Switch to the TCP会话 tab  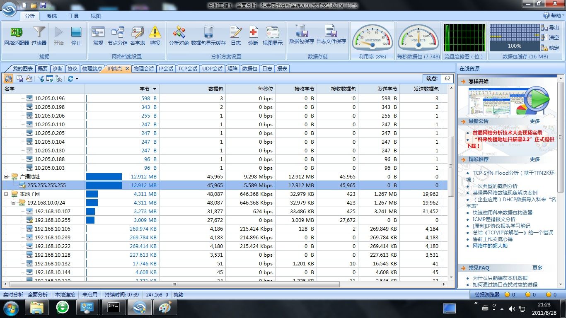[x=188, y=69]
